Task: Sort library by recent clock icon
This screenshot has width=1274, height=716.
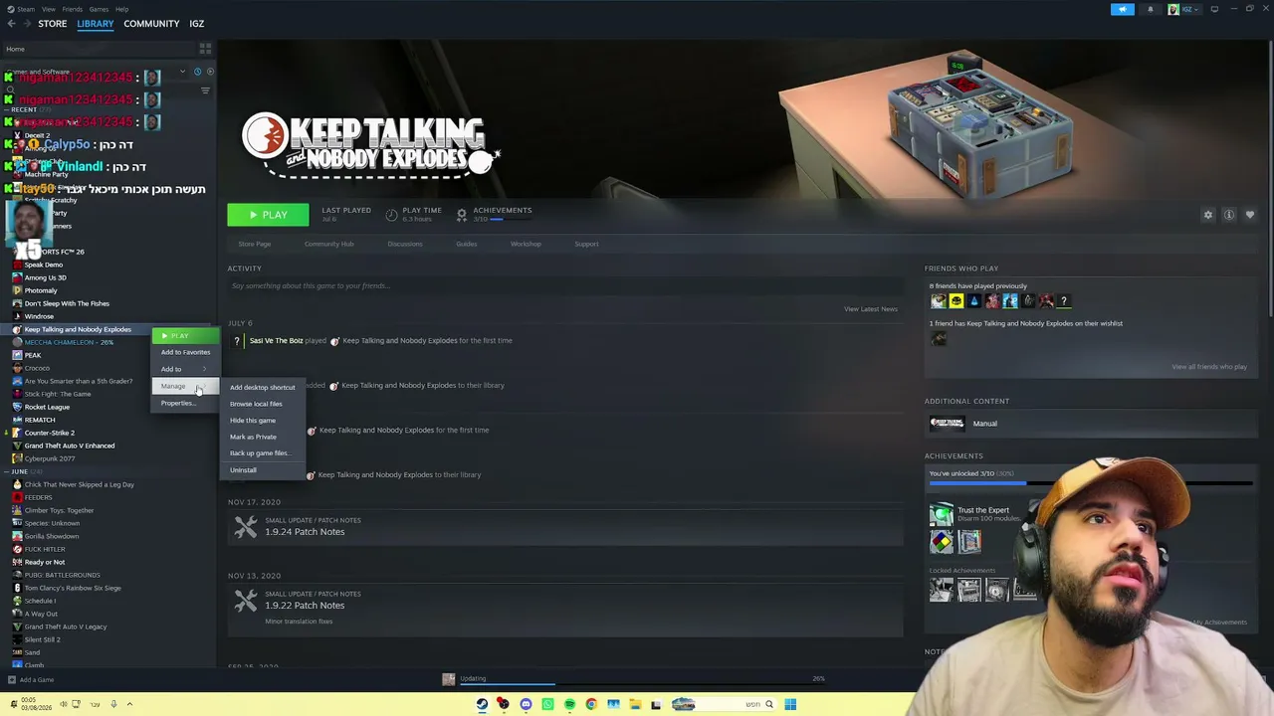Action: 197,72
